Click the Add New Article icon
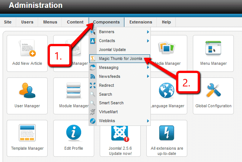 click(x=27, y=48)
